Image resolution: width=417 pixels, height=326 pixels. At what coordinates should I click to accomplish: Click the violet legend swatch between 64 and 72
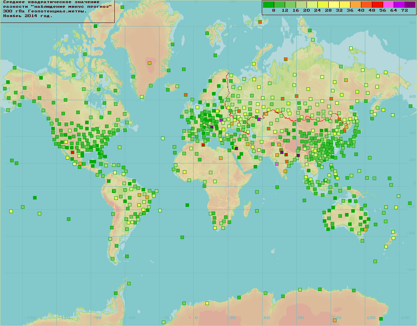pyautogui.click(x=399, y=5)
